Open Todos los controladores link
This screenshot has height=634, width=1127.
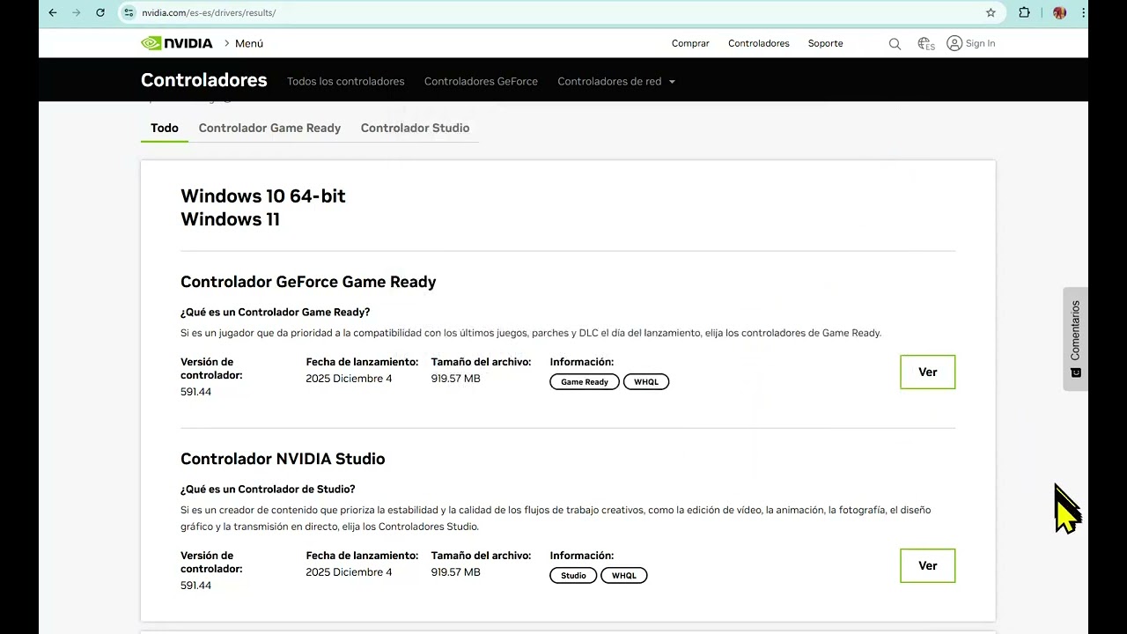point(346,81)
